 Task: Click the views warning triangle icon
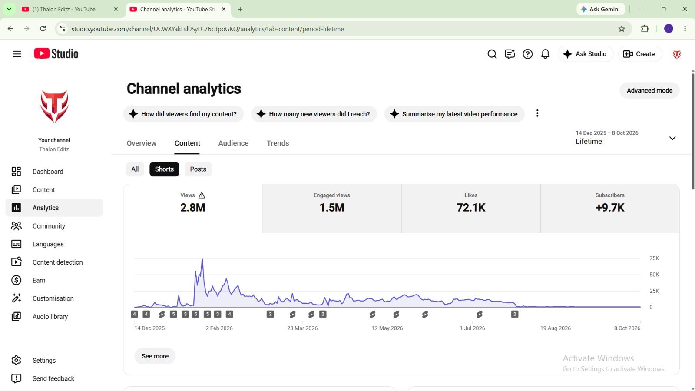(x=202, y=195)
